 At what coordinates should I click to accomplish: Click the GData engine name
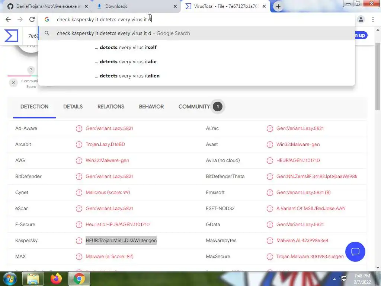213,225
